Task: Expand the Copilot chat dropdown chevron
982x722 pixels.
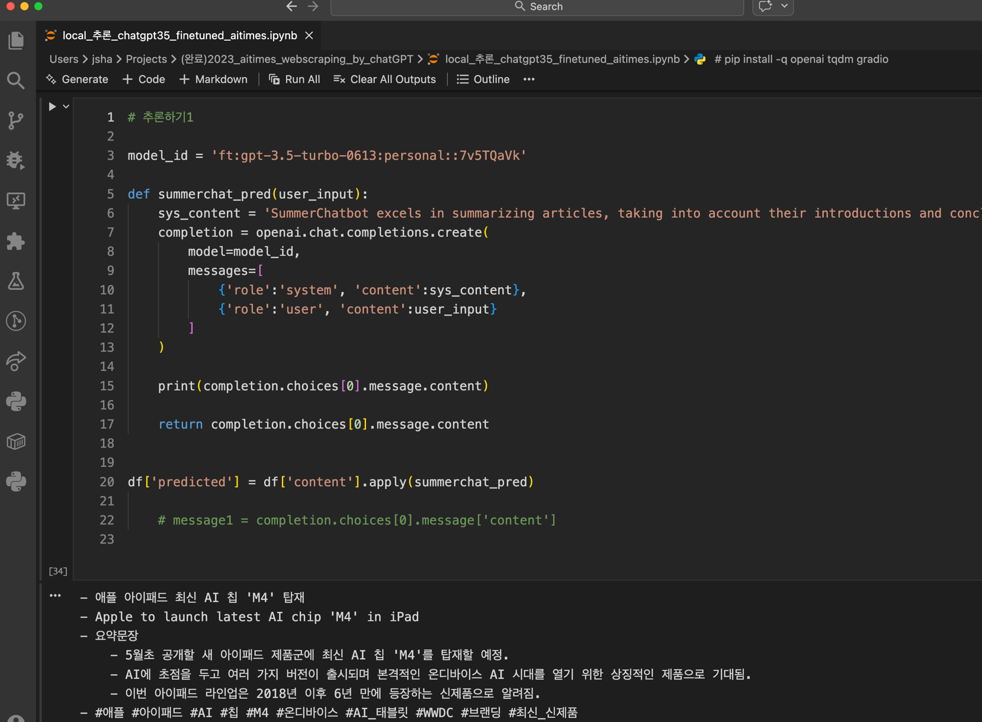Action: point(785,7)
